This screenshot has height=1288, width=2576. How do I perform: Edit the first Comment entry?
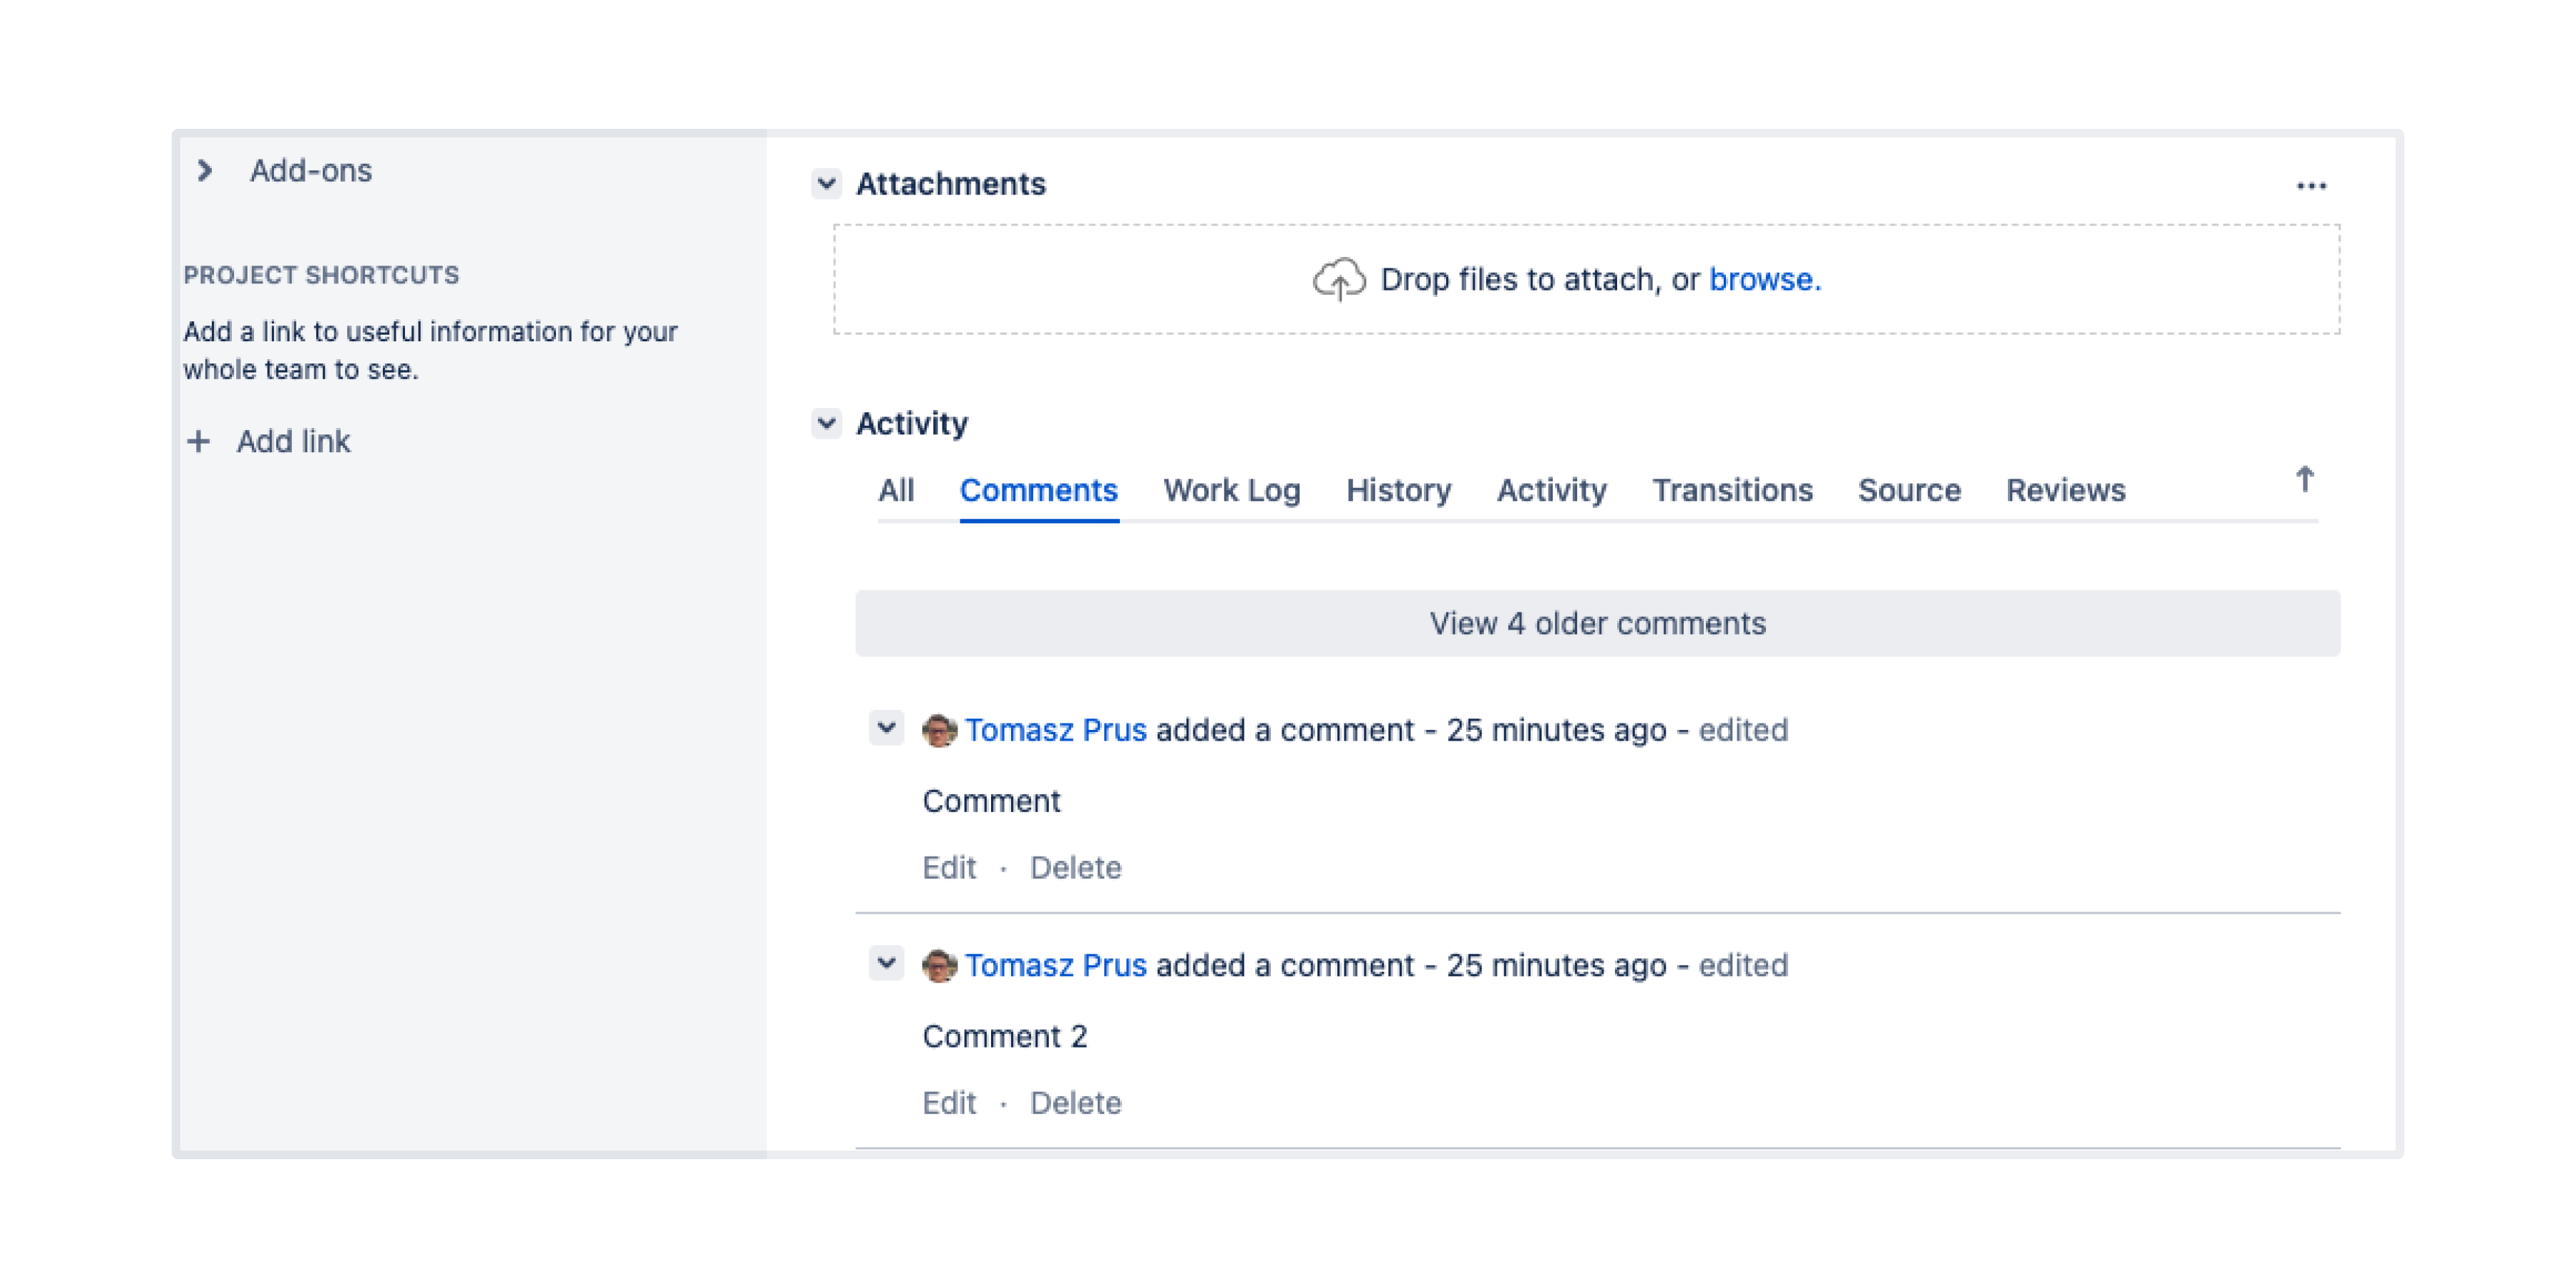coord(948,868)
